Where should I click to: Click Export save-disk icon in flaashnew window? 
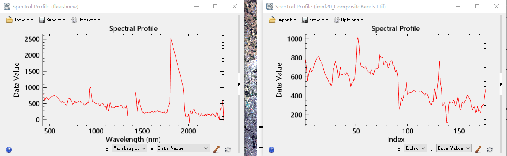pos(42,20)
